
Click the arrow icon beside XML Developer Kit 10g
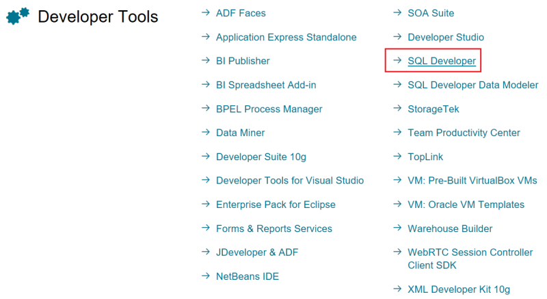coord(397,289)
